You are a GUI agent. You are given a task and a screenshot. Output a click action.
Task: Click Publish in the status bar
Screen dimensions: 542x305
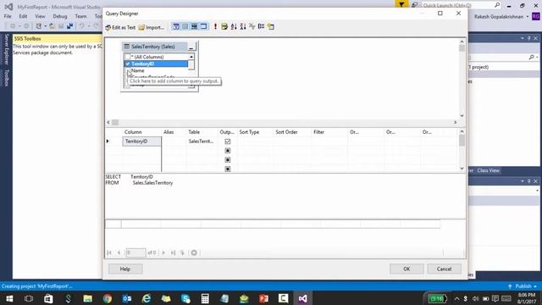[x=523, y=286]
